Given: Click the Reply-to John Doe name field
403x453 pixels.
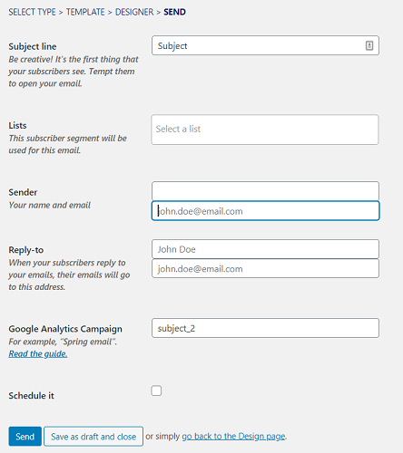Looking at the screenshot, I should (265, 249).
